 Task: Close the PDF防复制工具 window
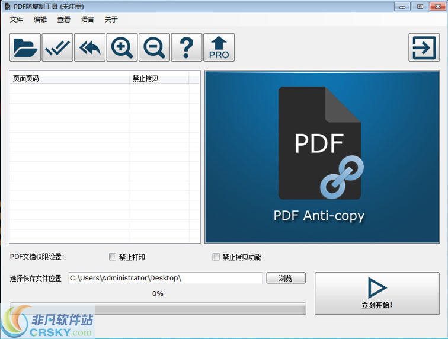tap(438, 7)
